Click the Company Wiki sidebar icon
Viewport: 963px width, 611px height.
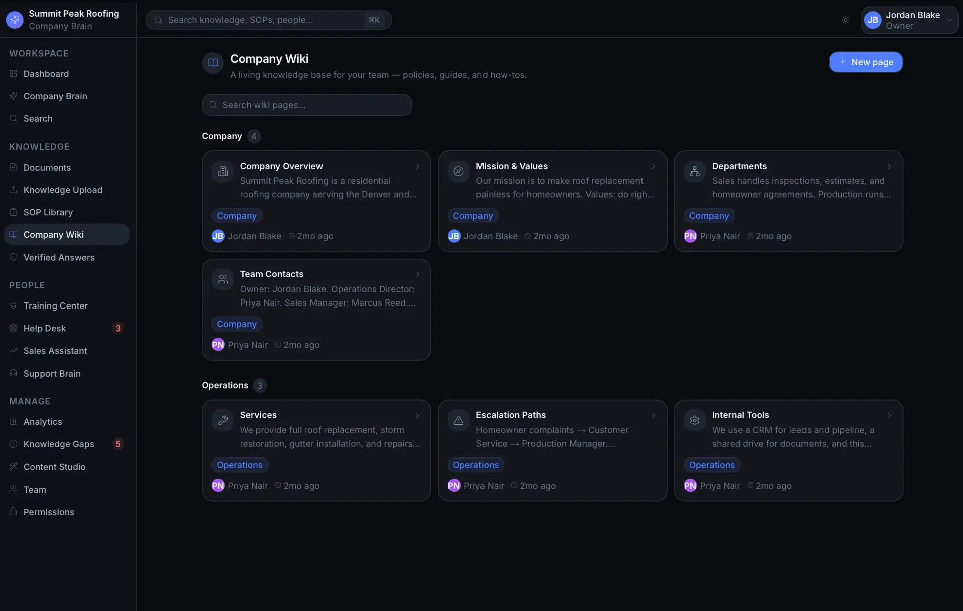click(13, 234)
